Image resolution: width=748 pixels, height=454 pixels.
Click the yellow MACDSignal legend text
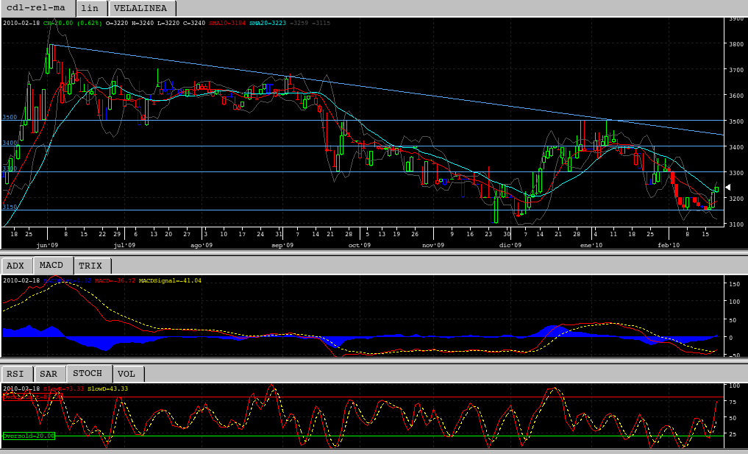click(x=171, y=280)
